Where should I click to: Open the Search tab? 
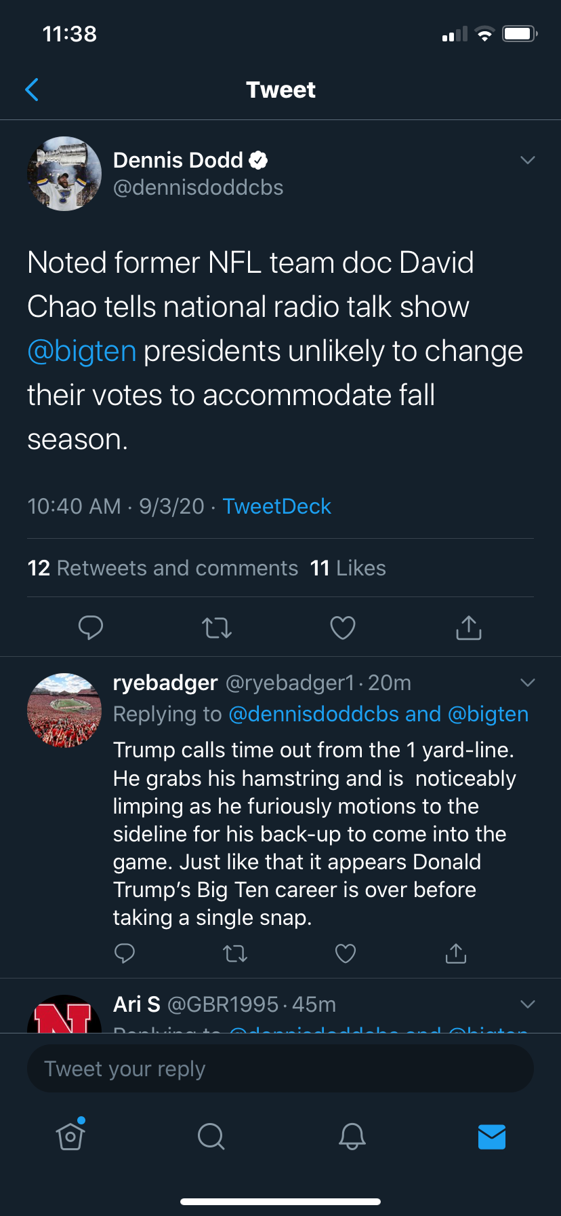[x=211, y=1136]
